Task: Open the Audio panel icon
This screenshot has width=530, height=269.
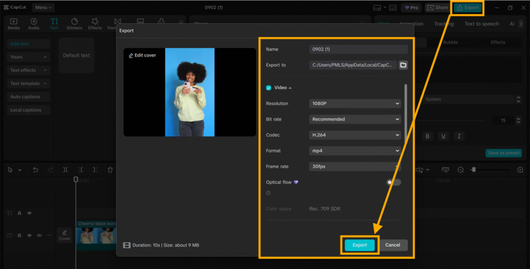Action: 34,24
